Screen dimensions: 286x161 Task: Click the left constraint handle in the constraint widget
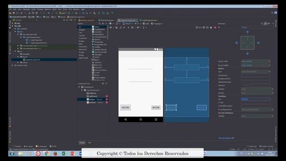[236, 43]
